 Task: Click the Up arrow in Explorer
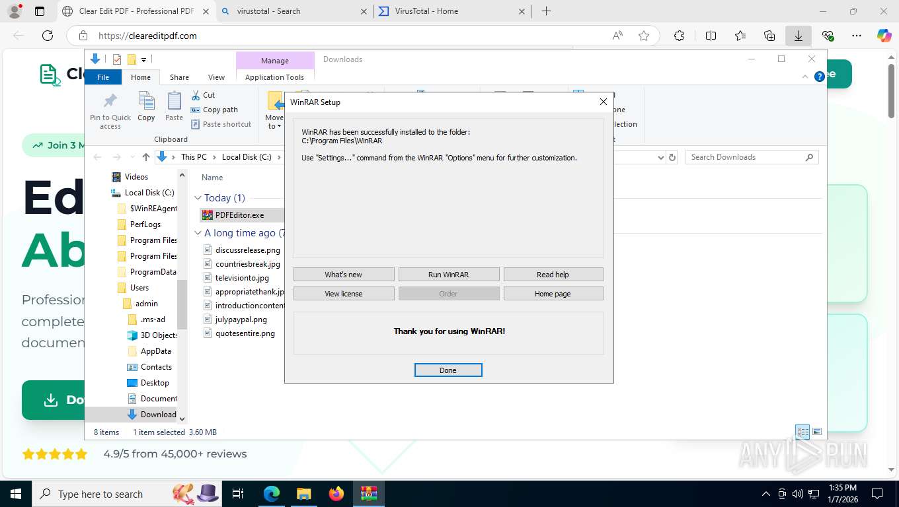click(146, 157)
